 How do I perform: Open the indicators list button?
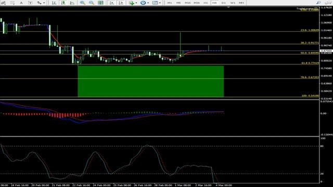tap(132, 3)
